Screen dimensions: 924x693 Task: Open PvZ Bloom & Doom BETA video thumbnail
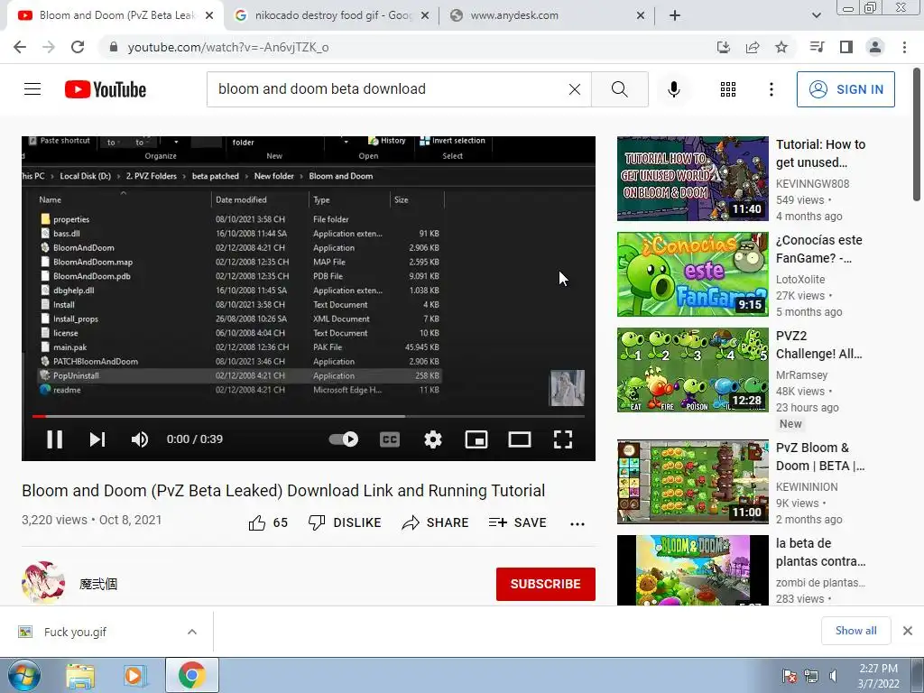point(692,482)
